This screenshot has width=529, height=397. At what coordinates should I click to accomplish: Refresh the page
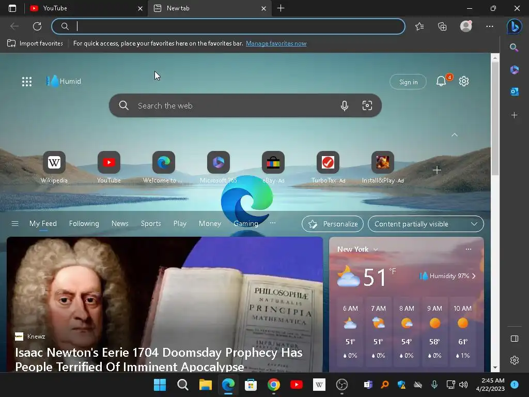37,26
